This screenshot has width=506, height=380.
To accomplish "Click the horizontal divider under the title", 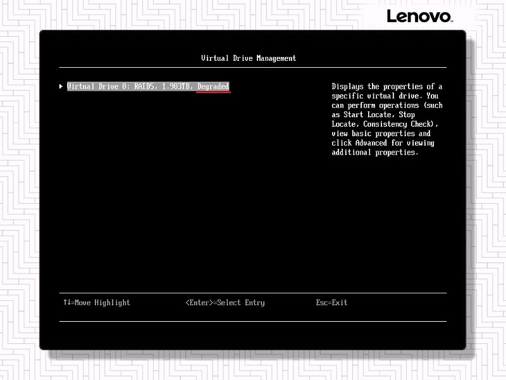I will [x=253, y=67].
